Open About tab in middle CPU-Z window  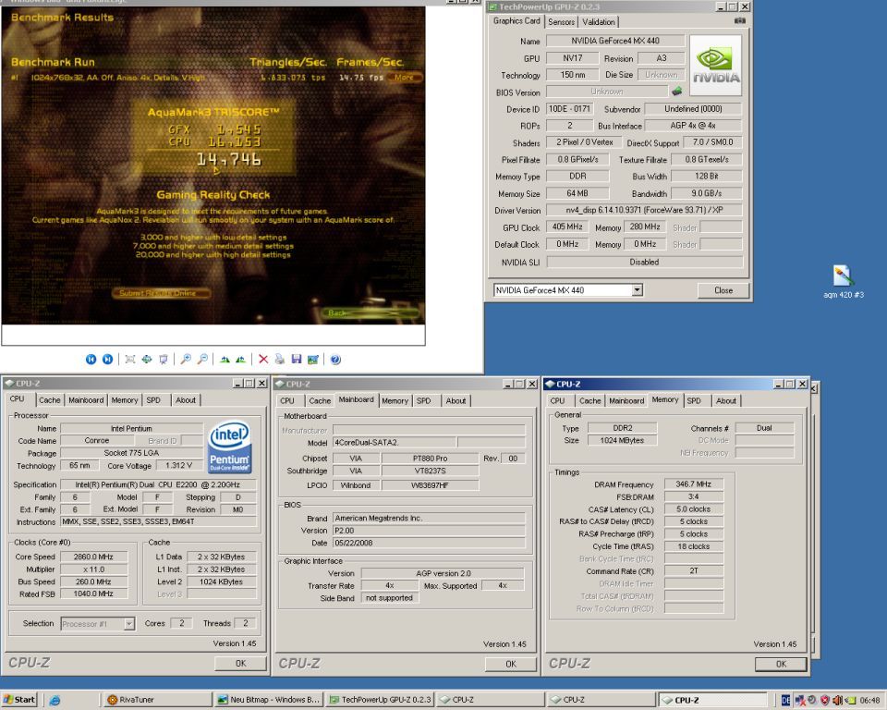coord(456,400)
